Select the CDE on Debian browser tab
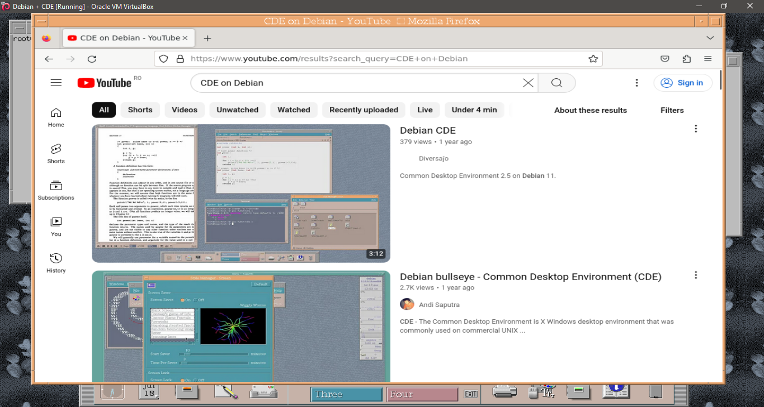The width and height of the screenshot is (764, 407). tap(129, 38)
